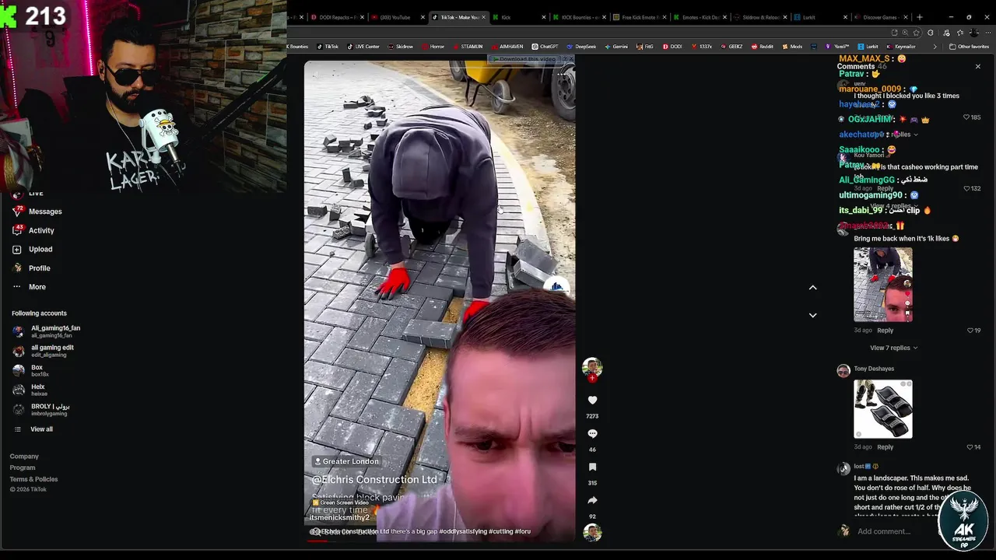Follow the creator via the red plus badge

(592, 378)
